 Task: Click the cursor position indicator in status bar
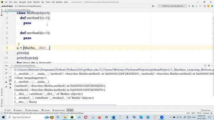[x=188, y=113]
